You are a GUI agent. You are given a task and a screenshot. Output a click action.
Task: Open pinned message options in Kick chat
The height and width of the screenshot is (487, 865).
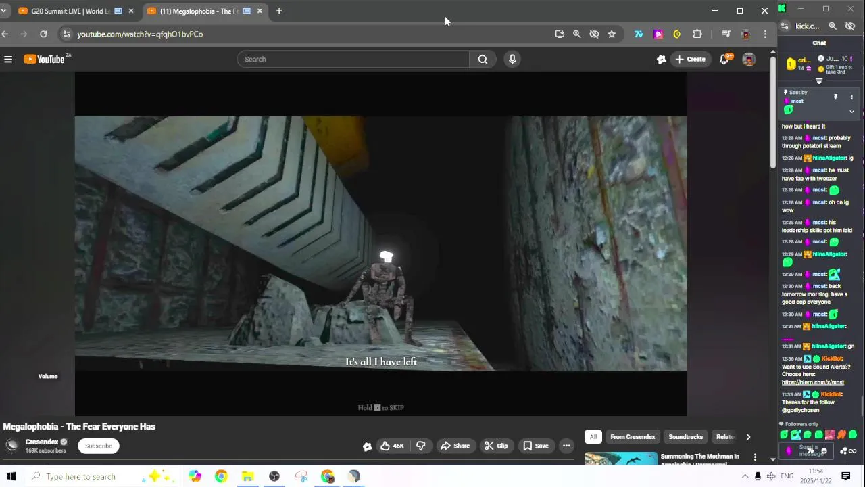click(851, 97)
